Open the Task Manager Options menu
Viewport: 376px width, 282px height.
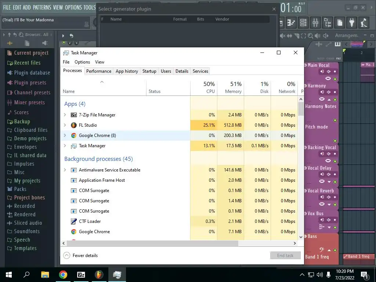[82, 62]
